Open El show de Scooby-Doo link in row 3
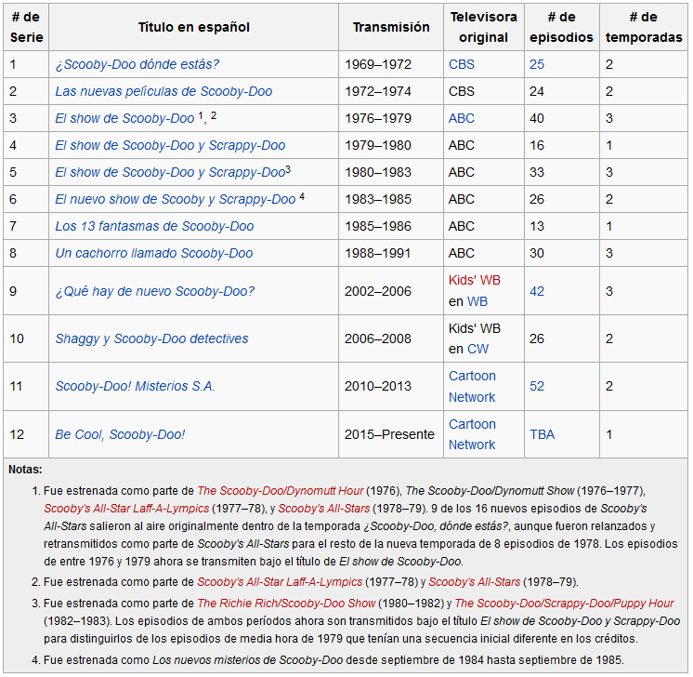 click(124, 119)
